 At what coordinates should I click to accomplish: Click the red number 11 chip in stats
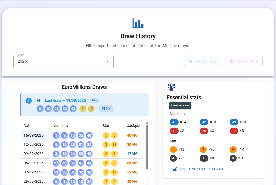click(x=174, y=131)
